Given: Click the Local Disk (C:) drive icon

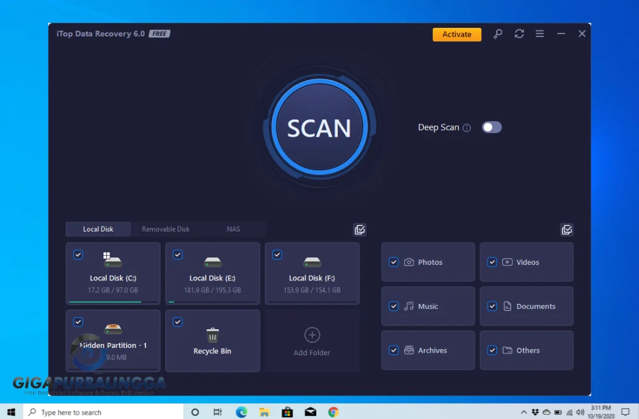Looking at the screenshot, I should [112, 260].
